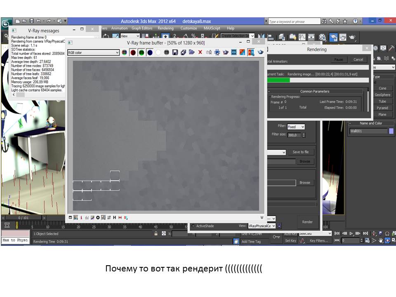Click the Pause button in Rendering dialog

(x=338, y=59)
